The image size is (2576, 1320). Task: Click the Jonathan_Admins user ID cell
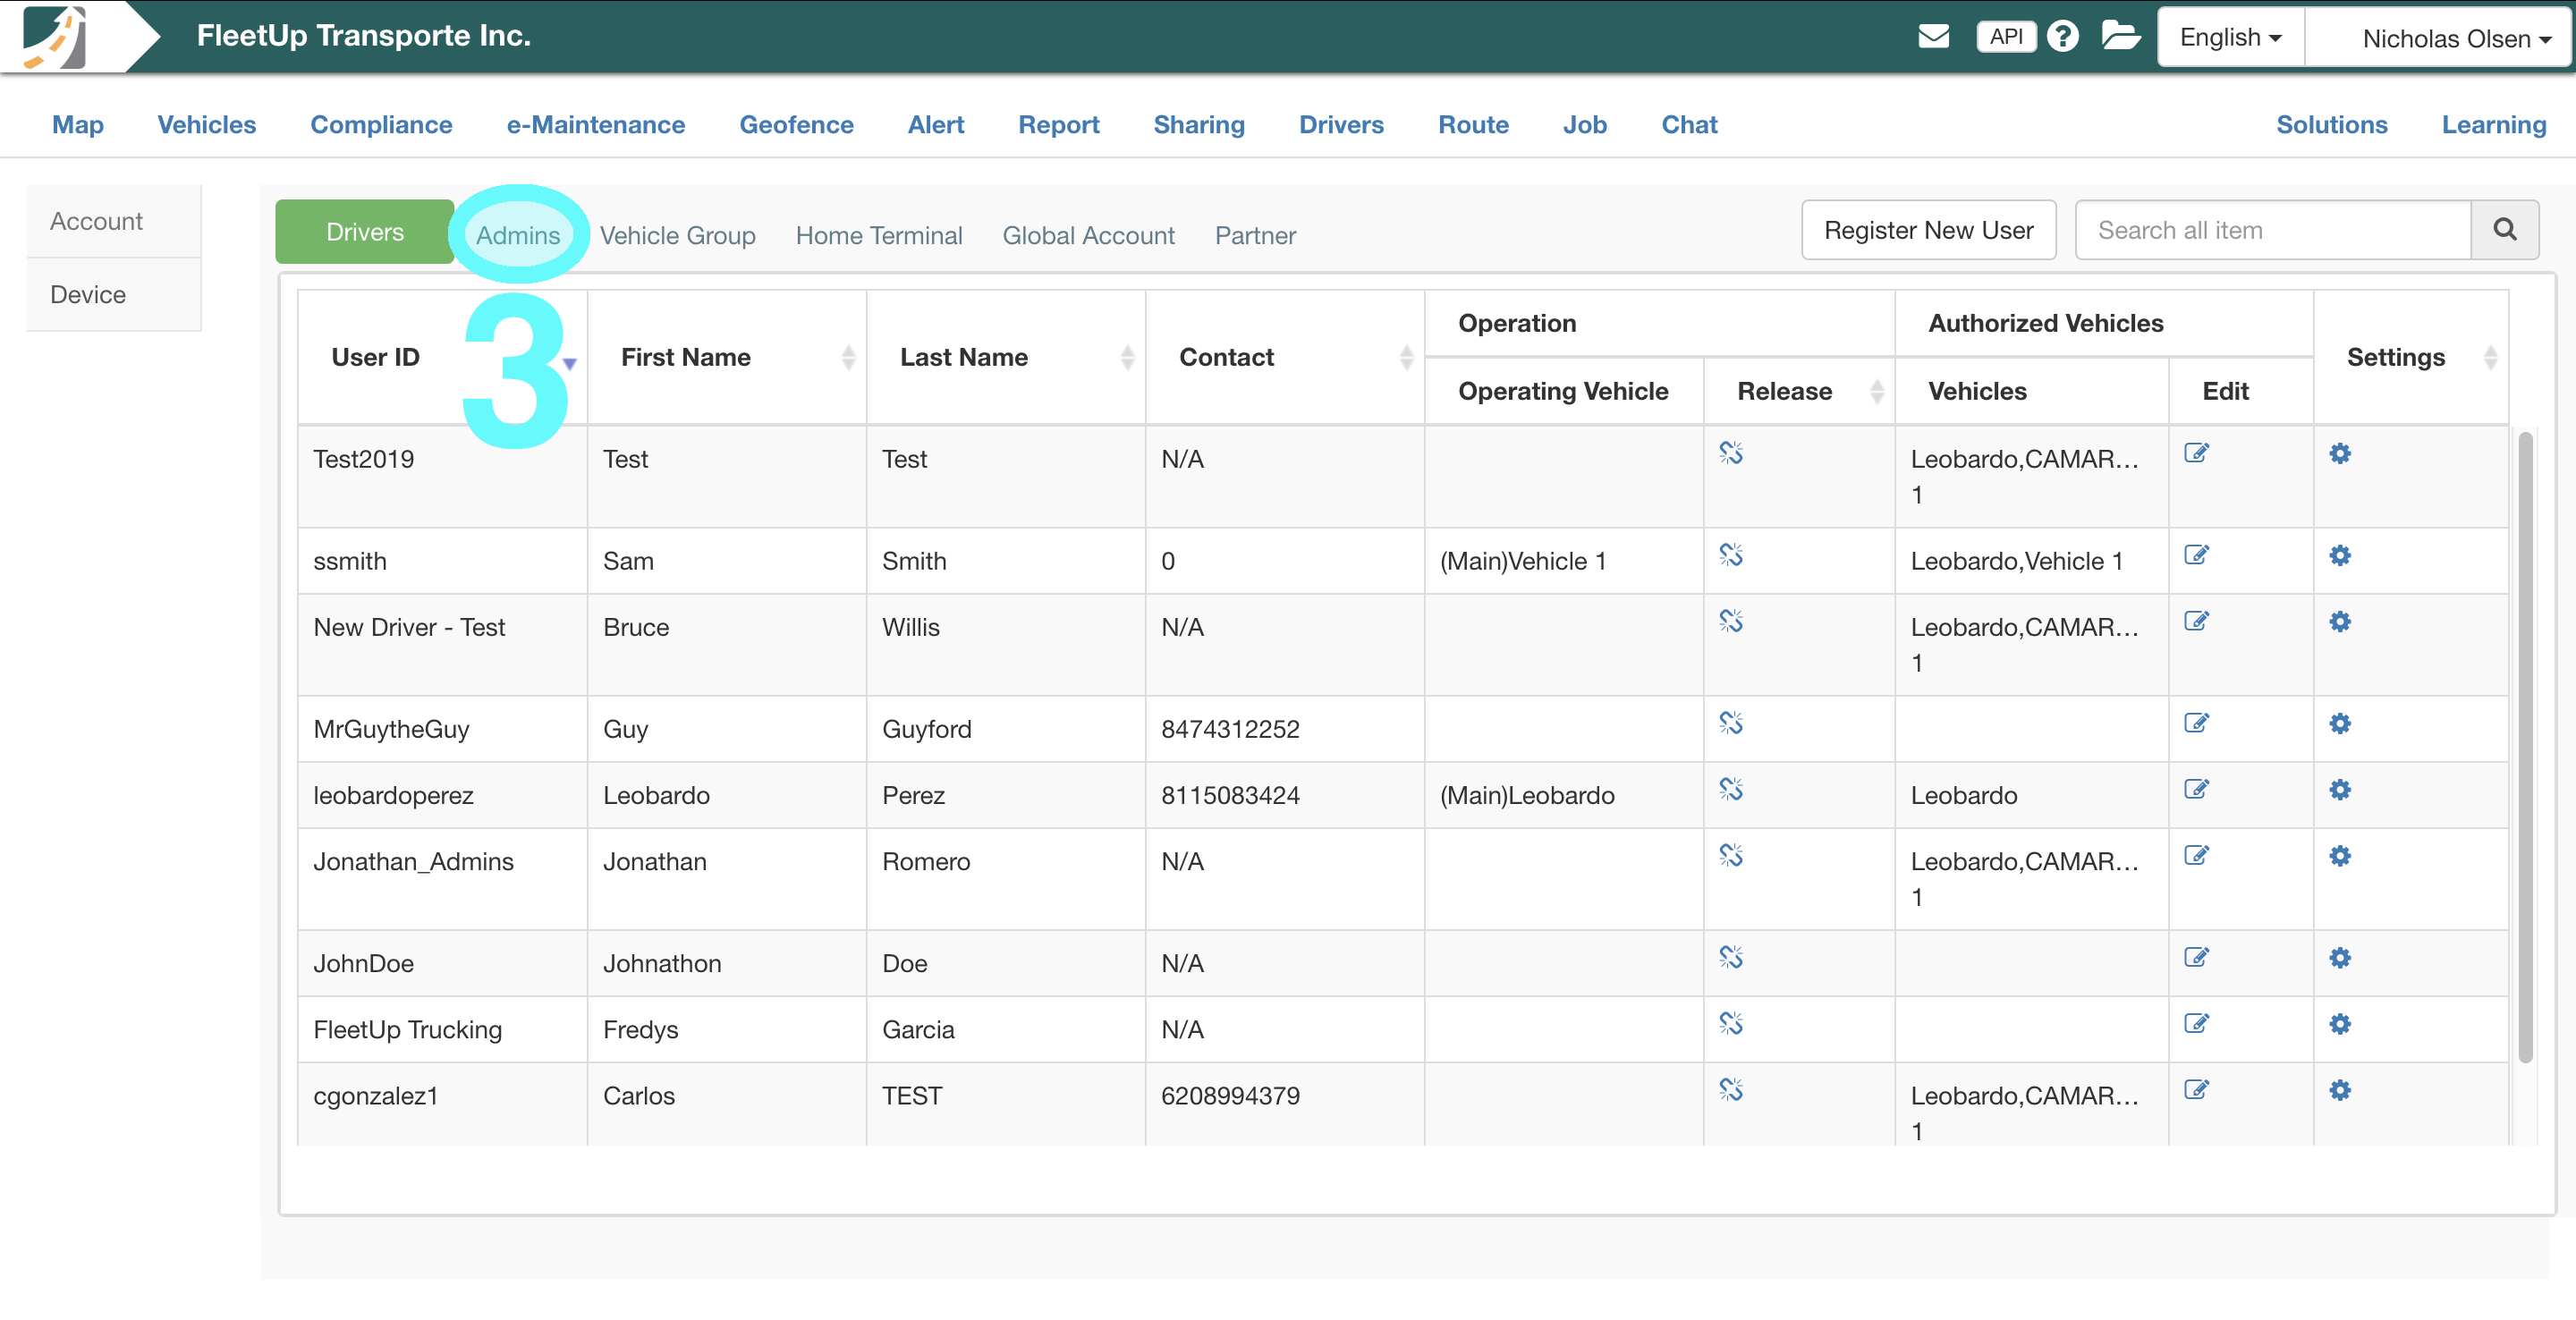(x=442, y=879)
